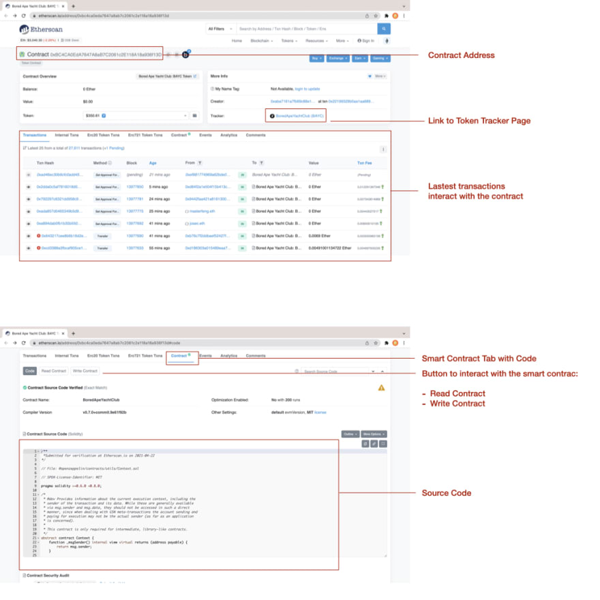Screen dimensions: 600x600
Task: Open the Events tab in top window
Action: click(x=205, y=135)
